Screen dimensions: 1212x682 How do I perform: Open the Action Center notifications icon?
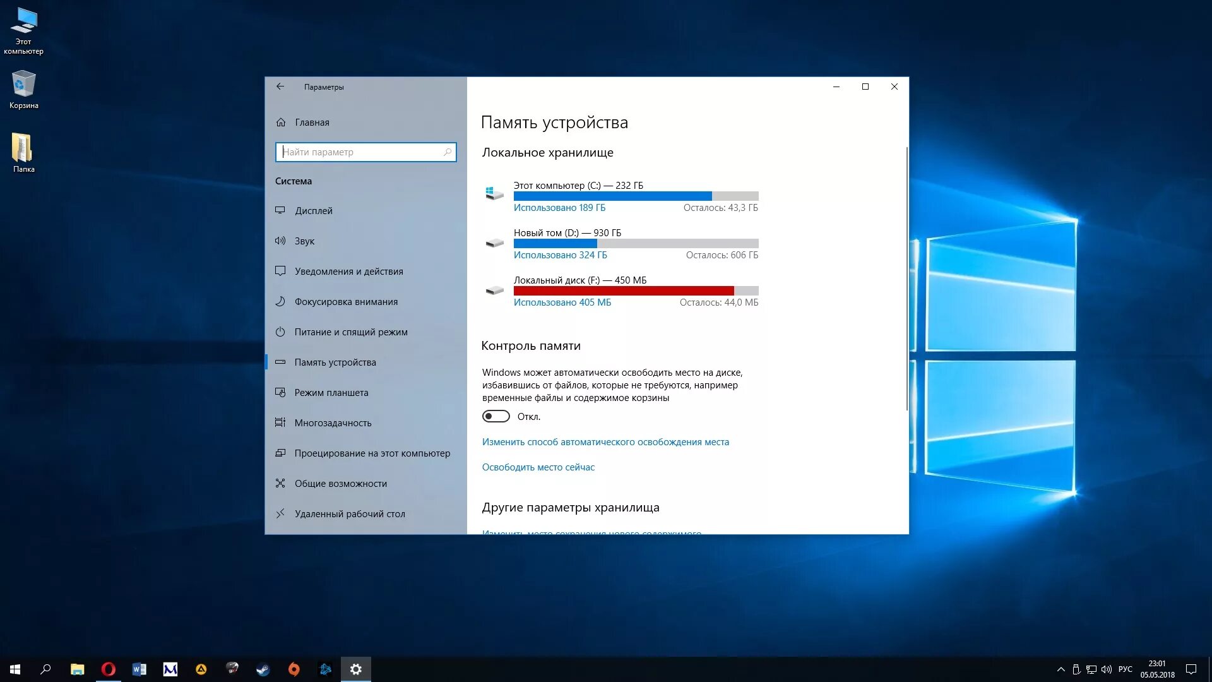1191,669
